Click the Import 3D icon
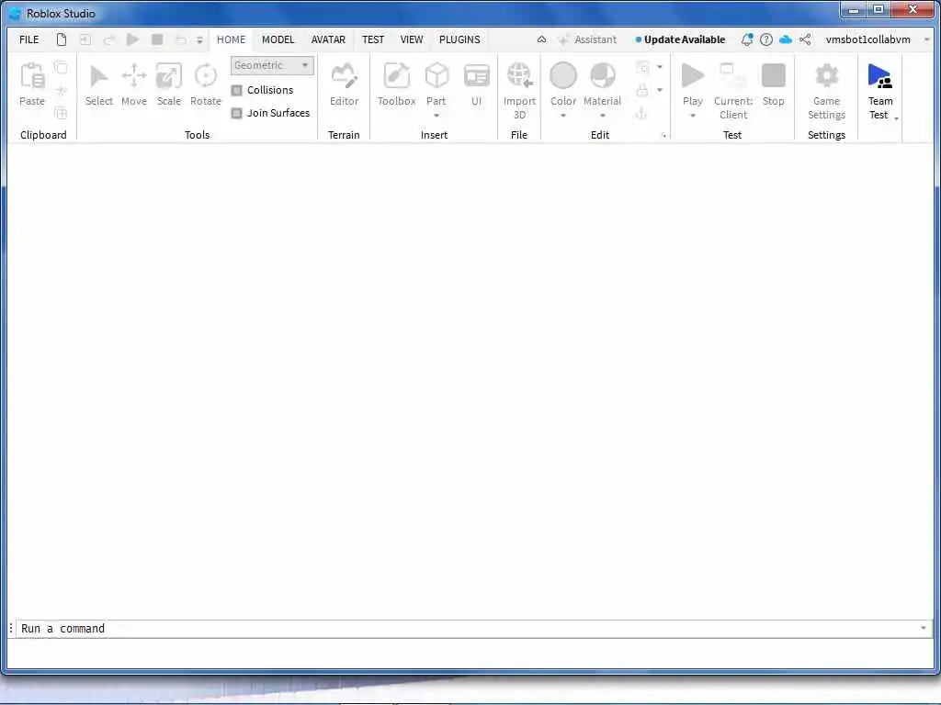Image resolution: width=941 pixels, height=705 pixels. 519,75
